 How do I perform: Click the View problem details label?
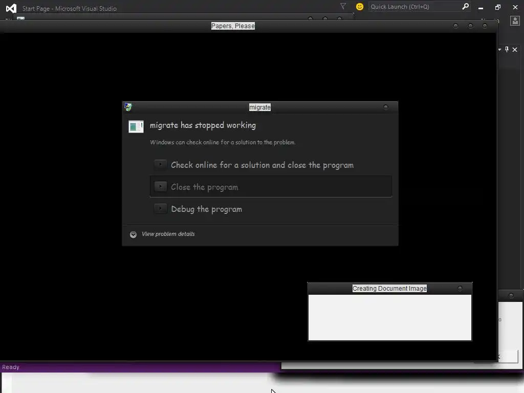(168, 234)
